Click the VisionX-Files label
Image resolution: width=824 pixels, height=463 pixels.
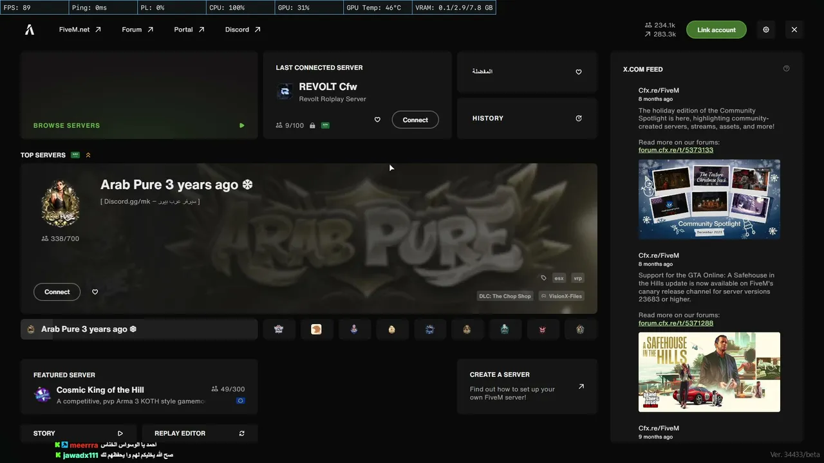(561, 296)
